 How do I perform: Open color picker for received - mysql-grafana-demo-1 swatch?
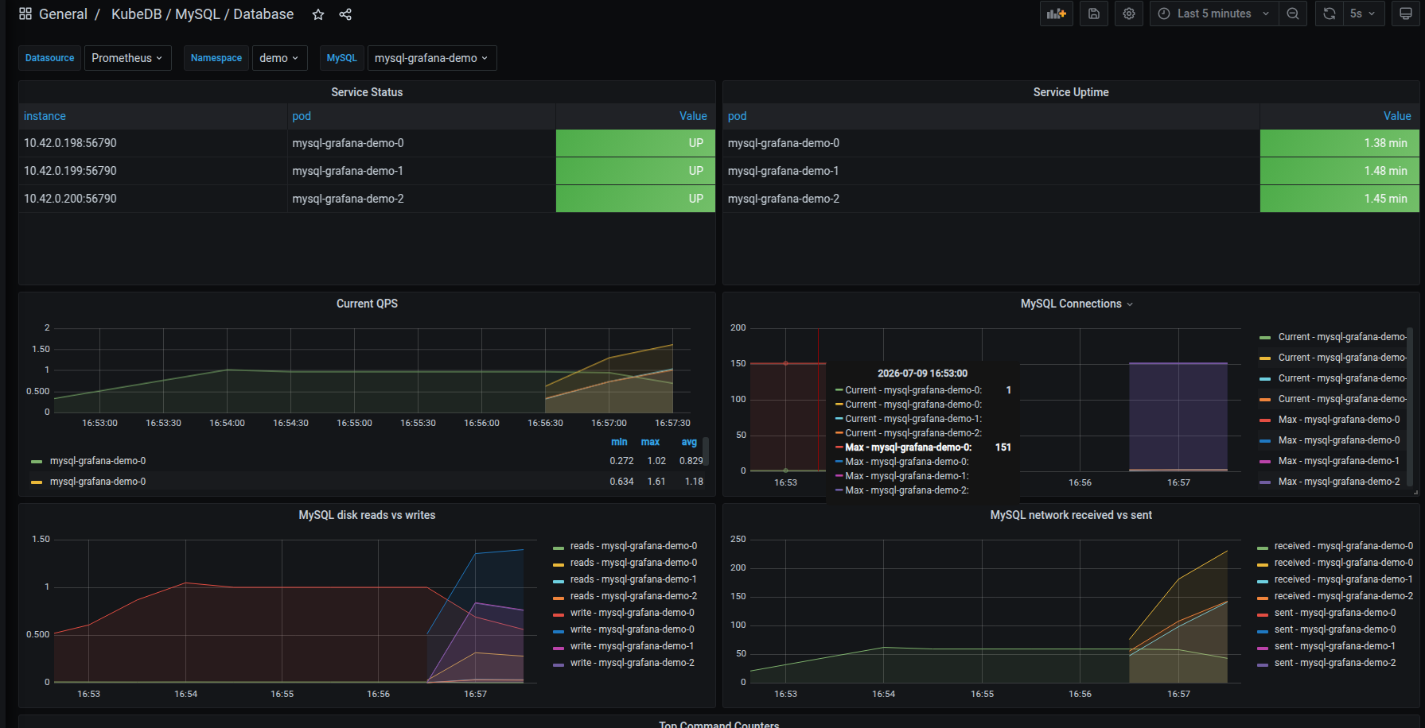click(x=1263, y=580)
